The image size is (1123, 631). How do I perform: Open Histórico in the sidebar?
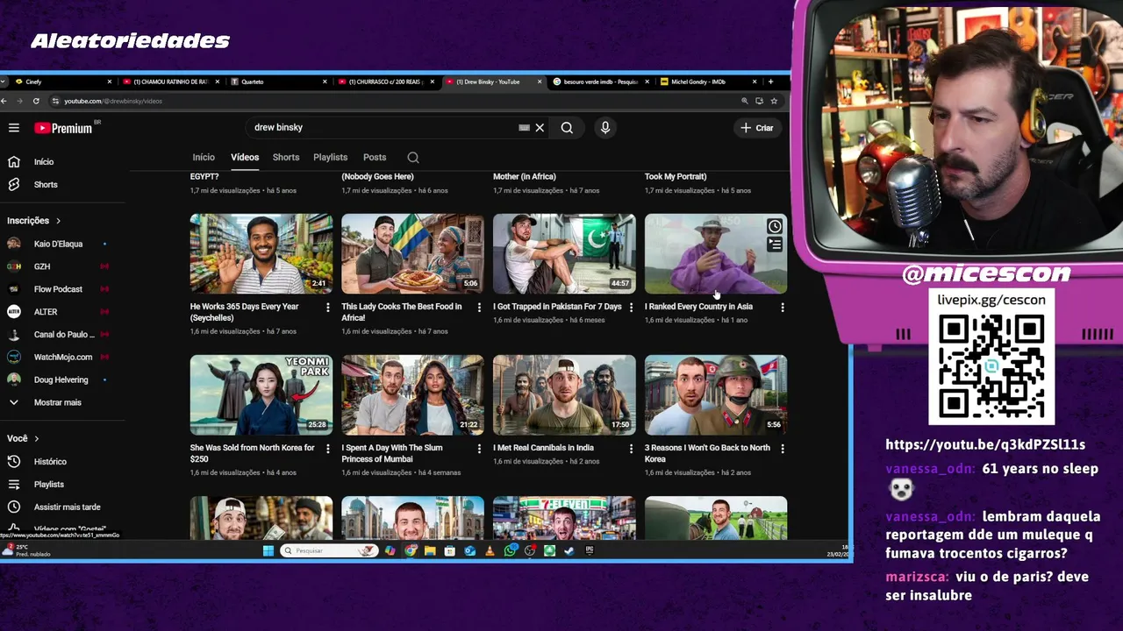[50, 462]
